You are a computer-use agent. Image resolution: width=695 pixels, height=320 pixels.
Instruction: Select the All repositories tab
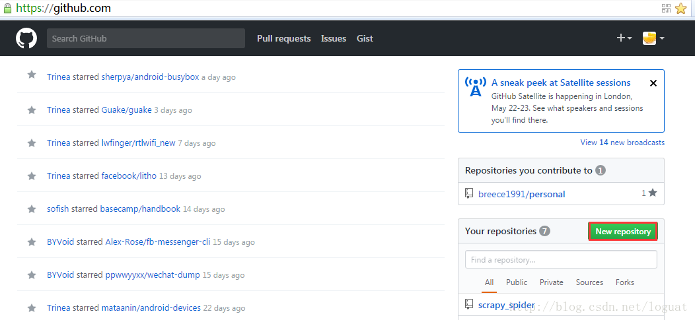tap(489, 282)
